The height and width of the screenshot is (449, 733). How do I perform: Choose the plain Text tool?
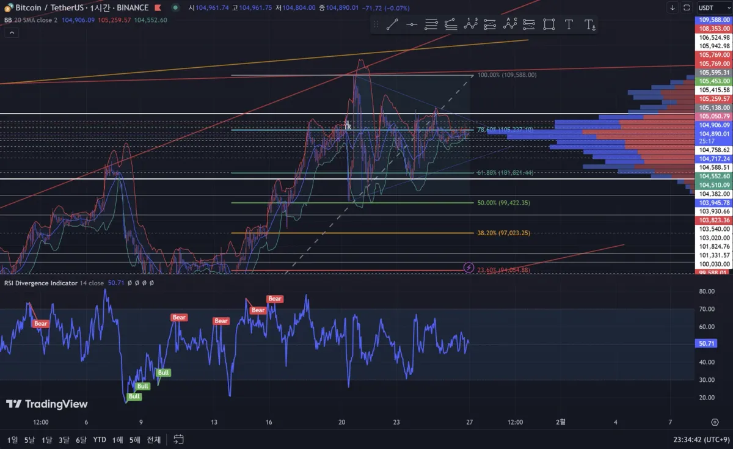pyautogui.click(x=569, y=24)
